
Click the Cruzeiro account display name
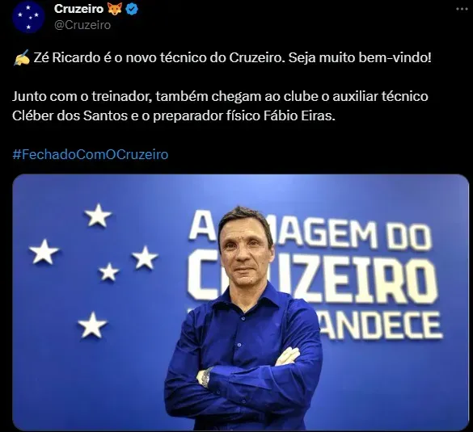click(78, 9)
